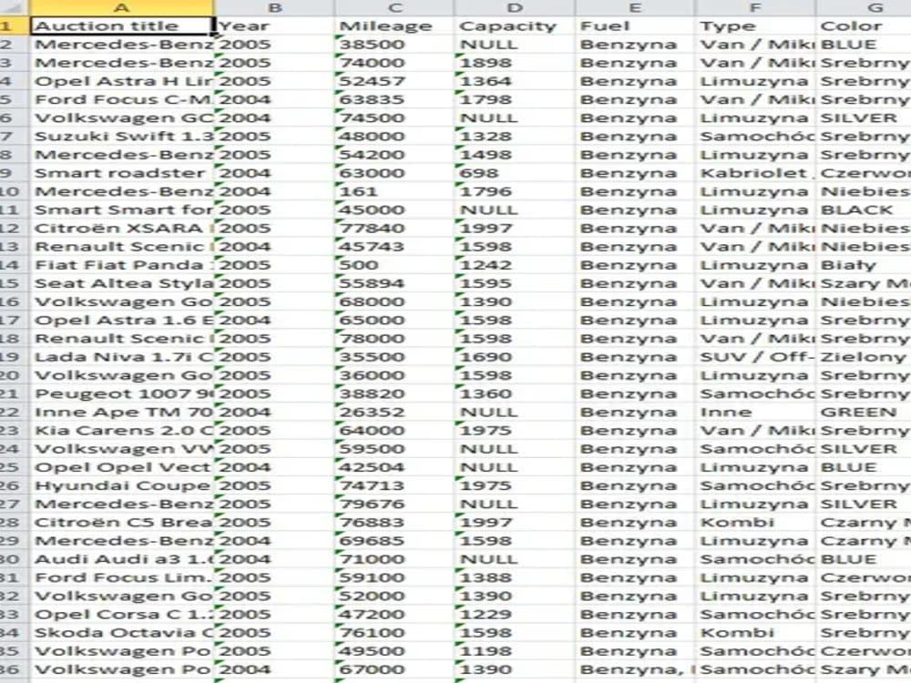911x683 pixels.
Task: Click capacity value 1242
Action: [515, 265]
